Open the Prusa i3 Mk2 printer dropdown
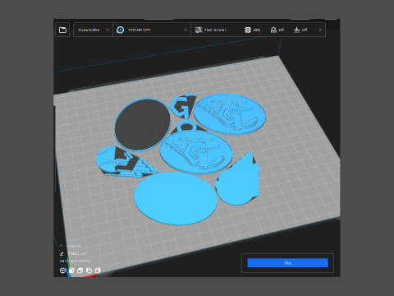 [93, 30]
